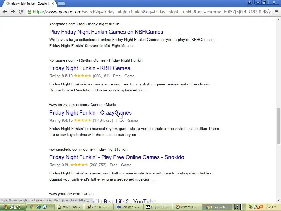Switch to the C:\DOCUM... 7-Zip taskbar window
The height and width of the screenshot is (211, 281).
[x=158, y=207]
